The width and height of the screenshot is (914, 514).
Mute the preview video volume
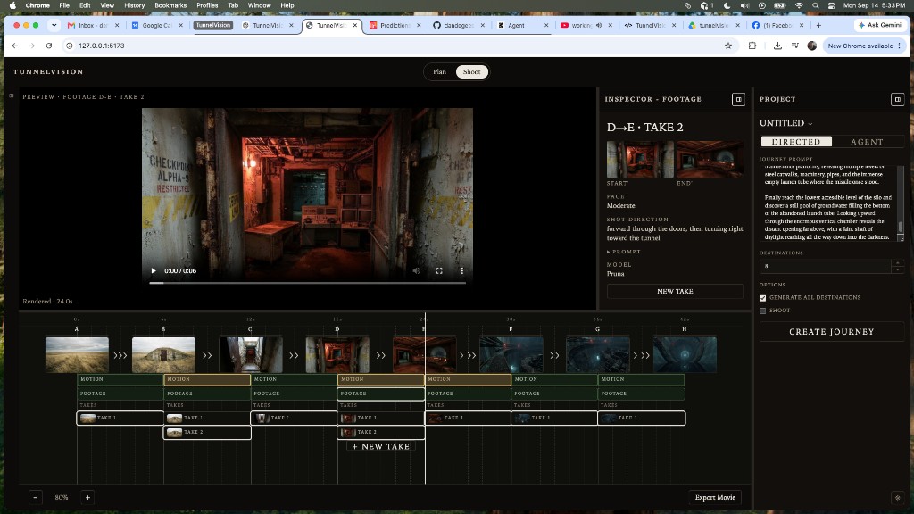pyautogui.click(x=416, y=271)
